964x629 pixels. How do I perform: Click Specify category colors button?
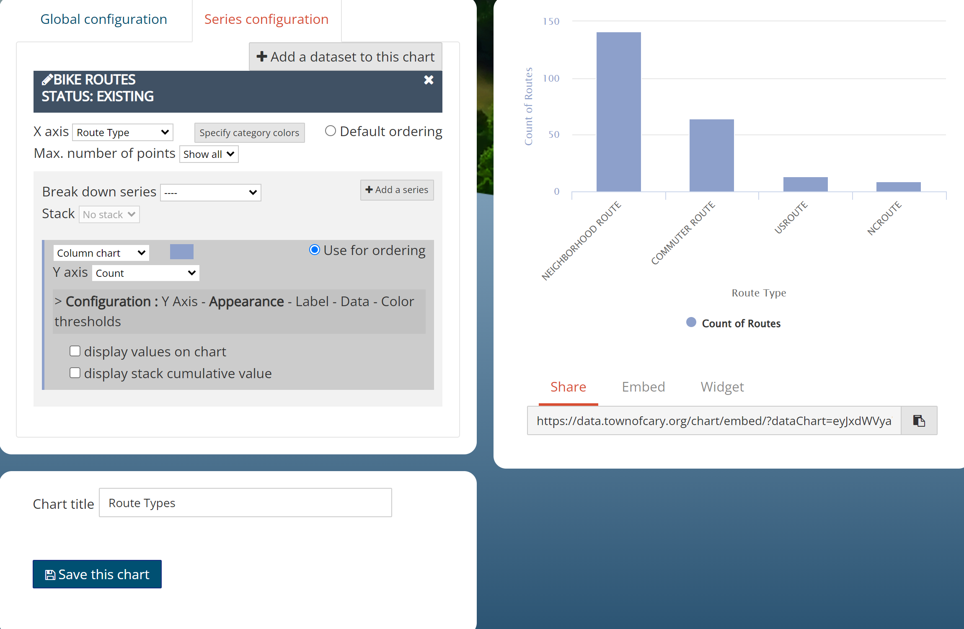[249, 133]
